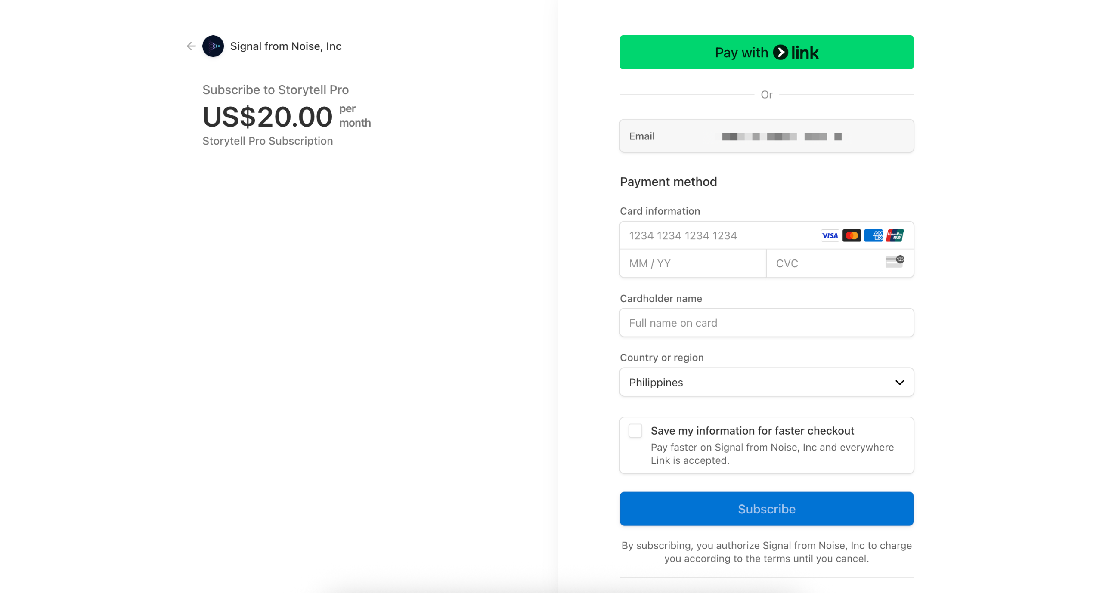Viewport: 1115px width, 593px height.
Task: Click Save my information for faster checkout label
Action: [x=752, y=431]
